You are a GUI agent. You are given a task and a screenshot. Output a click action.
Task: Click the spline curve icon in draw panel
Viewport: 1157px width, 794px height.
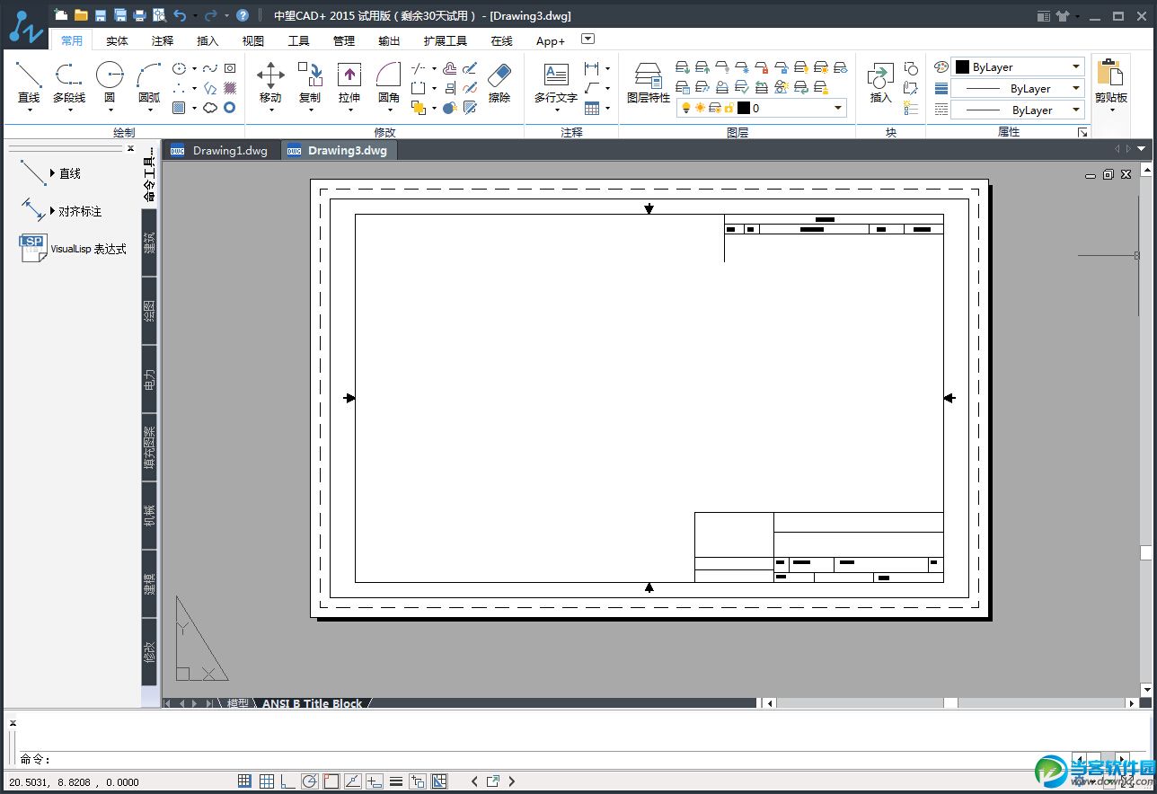click(209, 68)
